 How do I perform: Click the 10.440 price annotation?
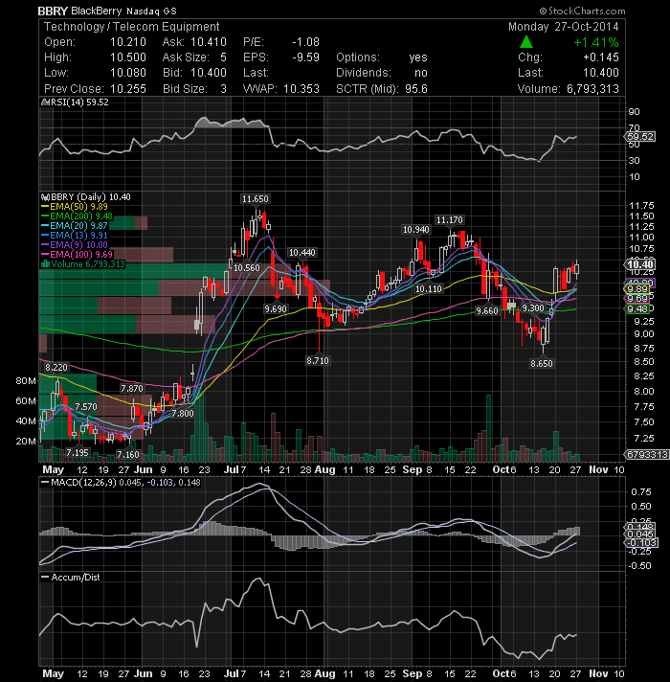[x=302, y=252]
